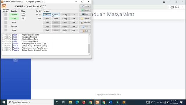The height and width of the screenshot is (105, 186).
Task: Open Apache Config menu
Action: pos(65,15)
